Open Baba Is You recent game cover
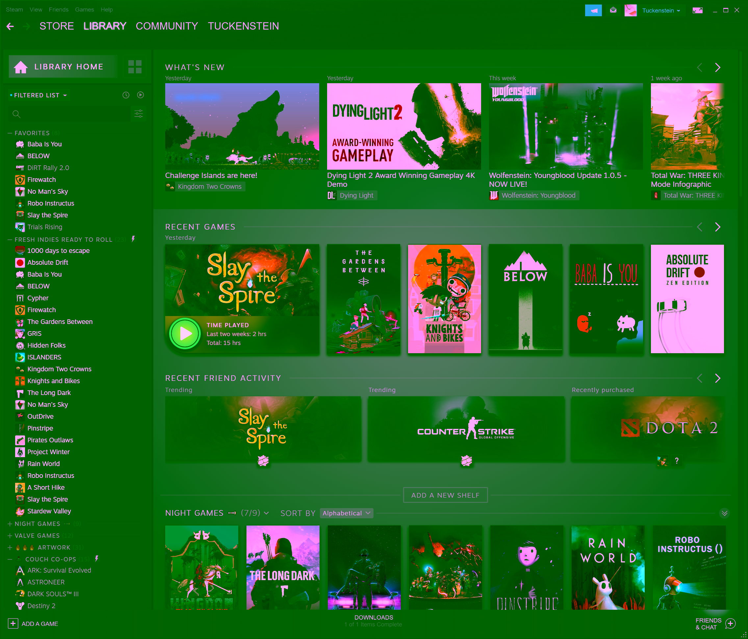Image resolution: width=748 pixels, height=639 pixels. click(606, 299)
